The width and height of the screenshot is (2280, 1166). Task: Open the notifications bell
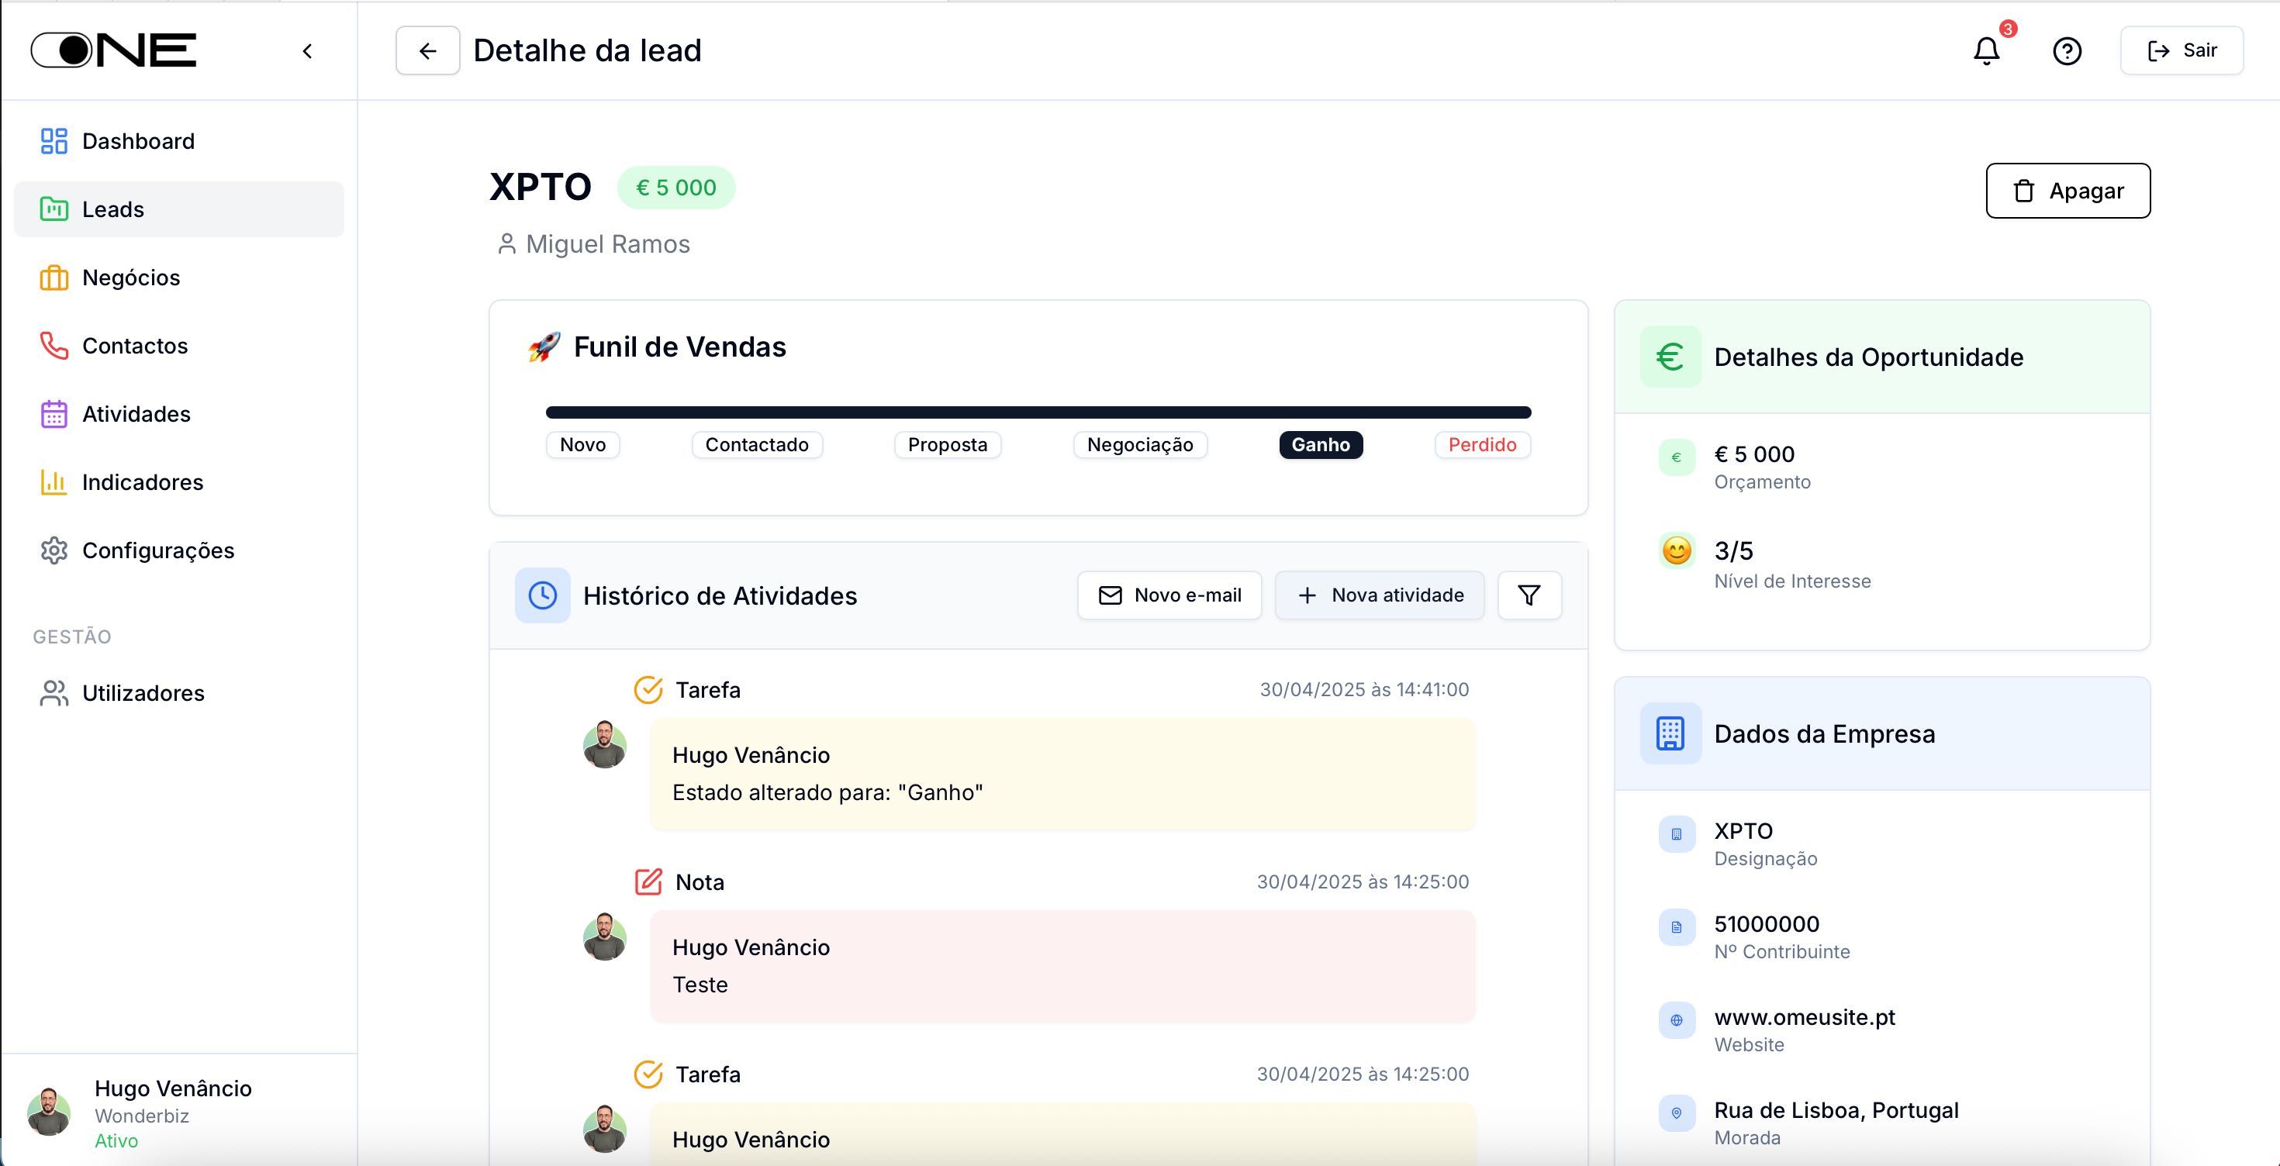pos(1986,51)
